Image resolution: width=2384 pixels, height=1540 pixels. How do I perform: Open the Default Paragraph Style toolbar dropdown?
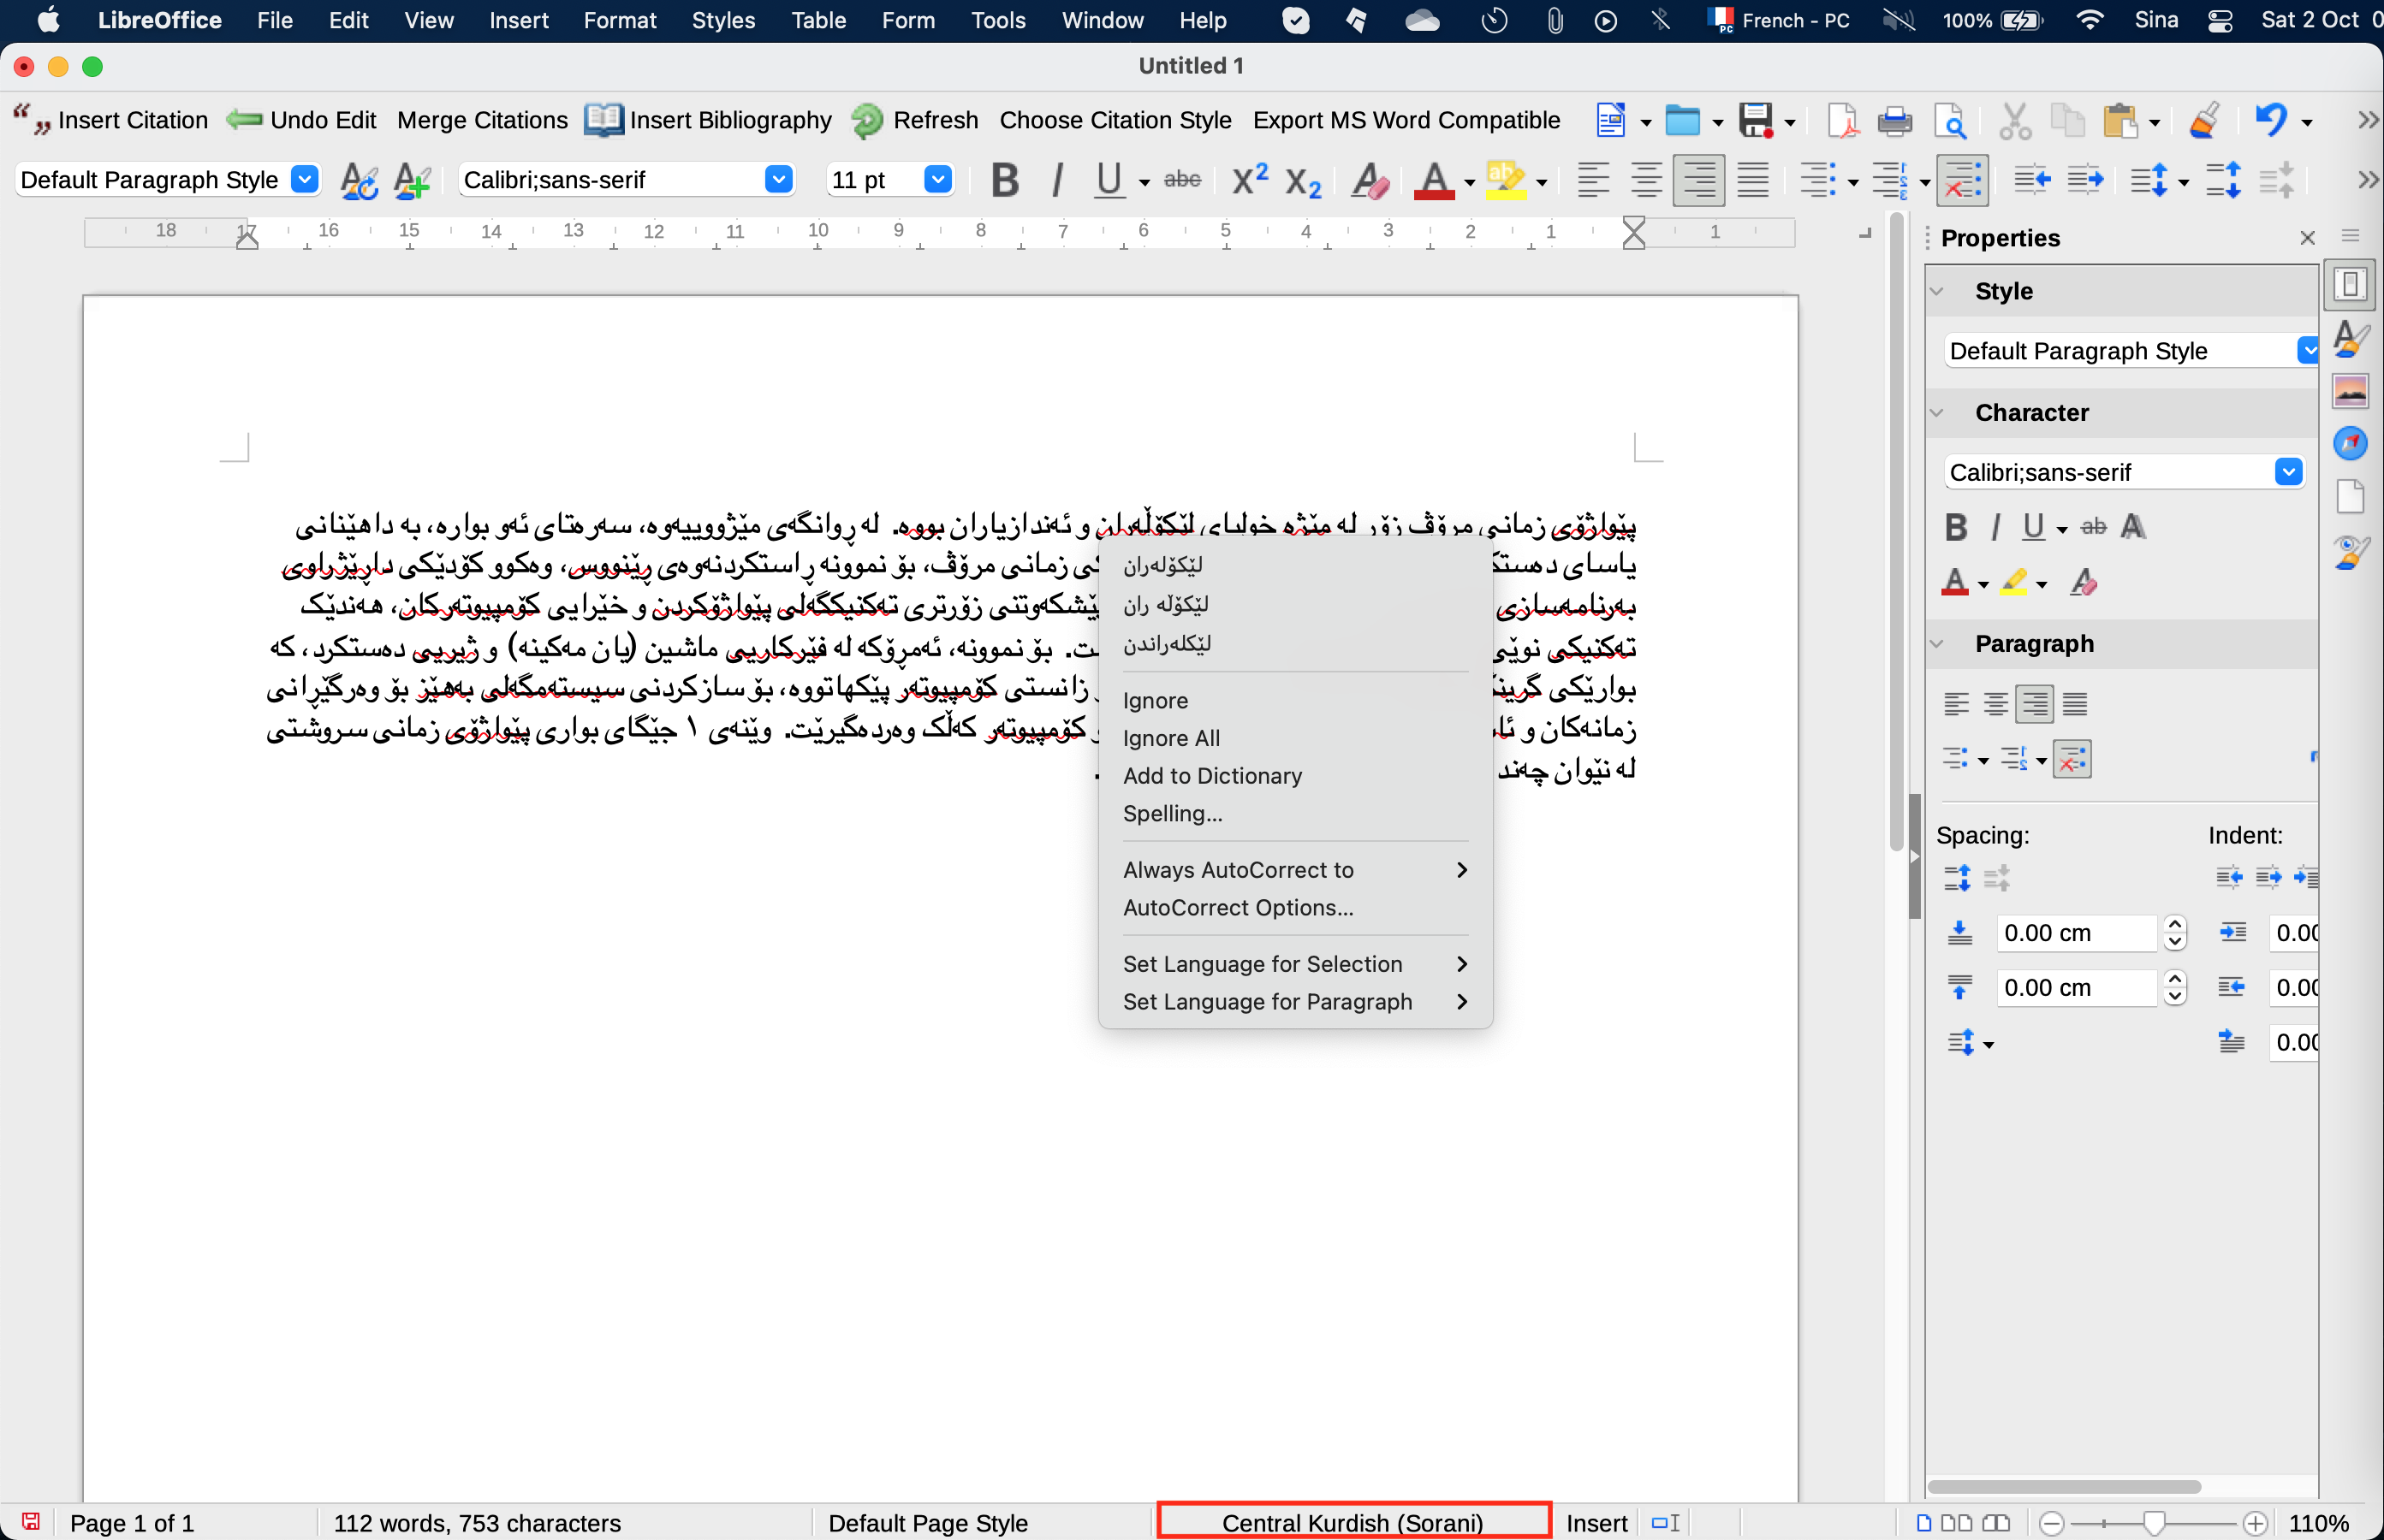(x=305, y=180)
